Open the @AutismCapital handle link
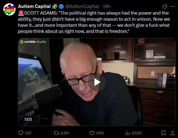This screenshot has height=138, width=178. click(x=82, y=6)
